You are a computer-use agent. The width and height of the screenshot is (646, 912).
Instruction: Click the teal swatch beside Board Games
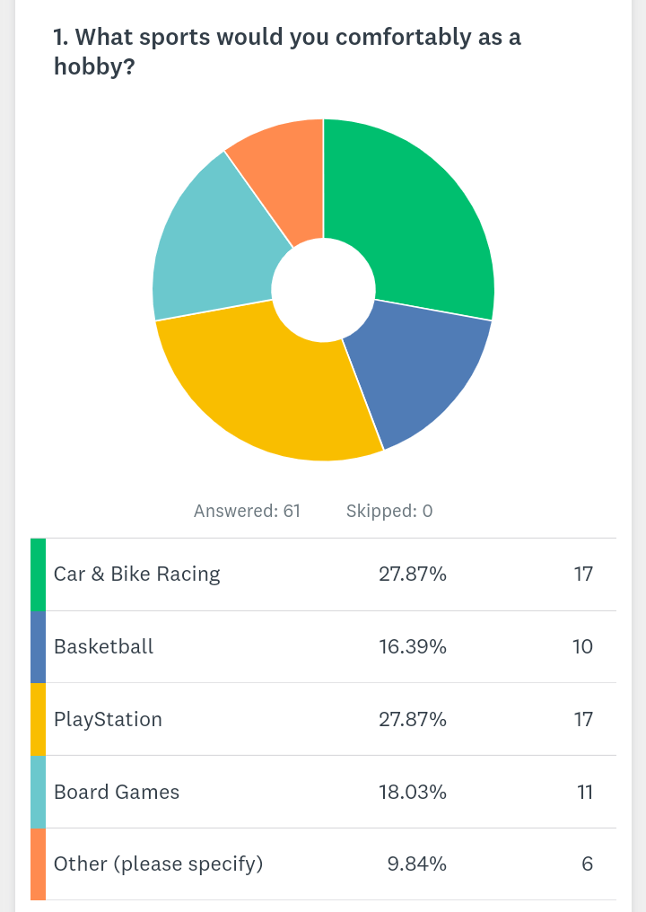click(x=38, y=793)
